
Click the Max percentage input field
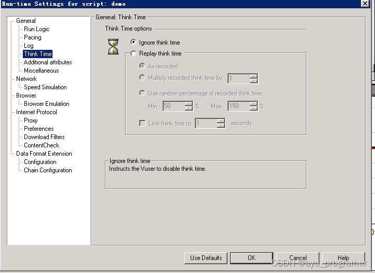coord(239,106)
